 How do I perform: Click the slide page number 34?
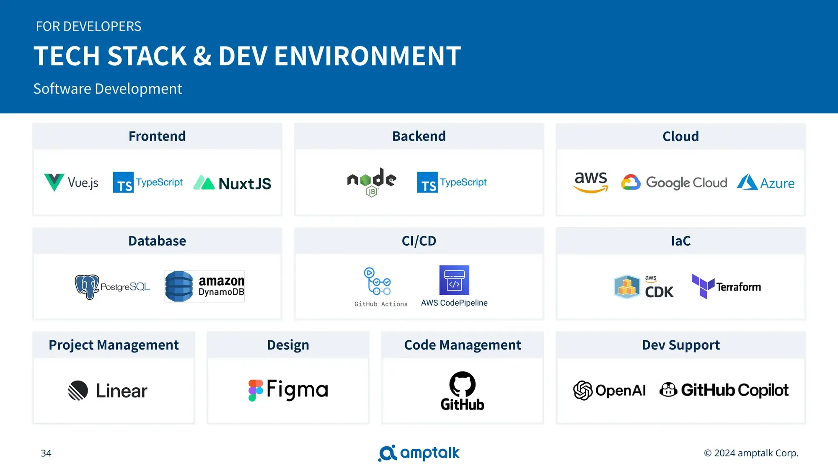46,453
